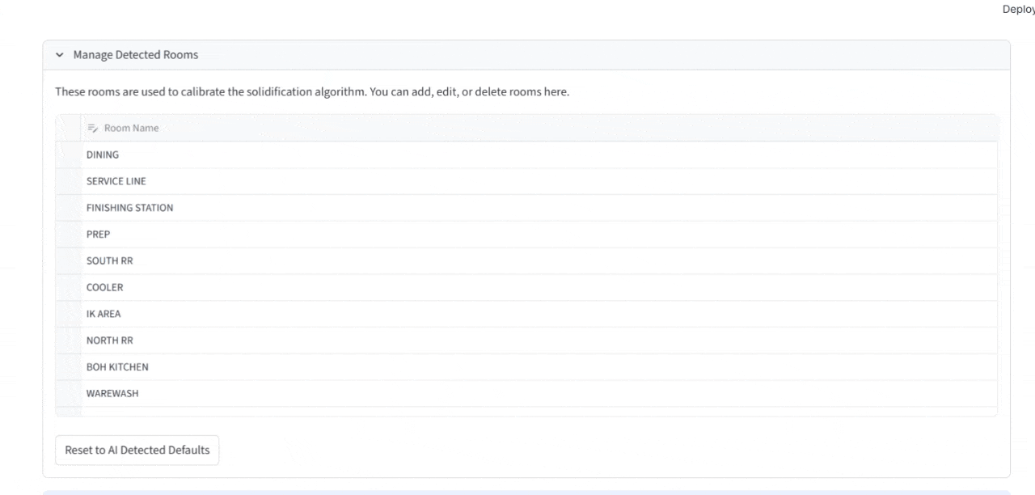Viewport: 1035px width, 495px height.
Task: Click the Reset to AI Detected Defaults button
Action: tap(137, 450)
